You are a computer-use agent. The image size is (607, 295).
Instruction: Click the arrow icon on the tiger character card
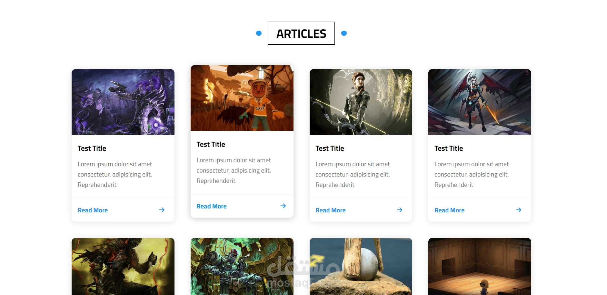point(283,206)
